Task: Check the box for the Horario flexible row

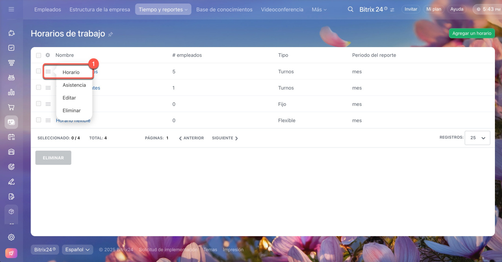Action: click(x=38, y=120)
